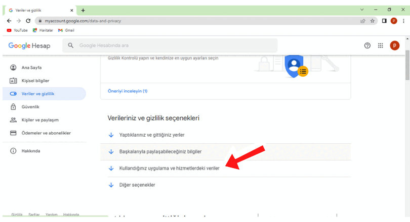Click the share page icon in address bar
410x222 pixels.
[x=362, y=21]
